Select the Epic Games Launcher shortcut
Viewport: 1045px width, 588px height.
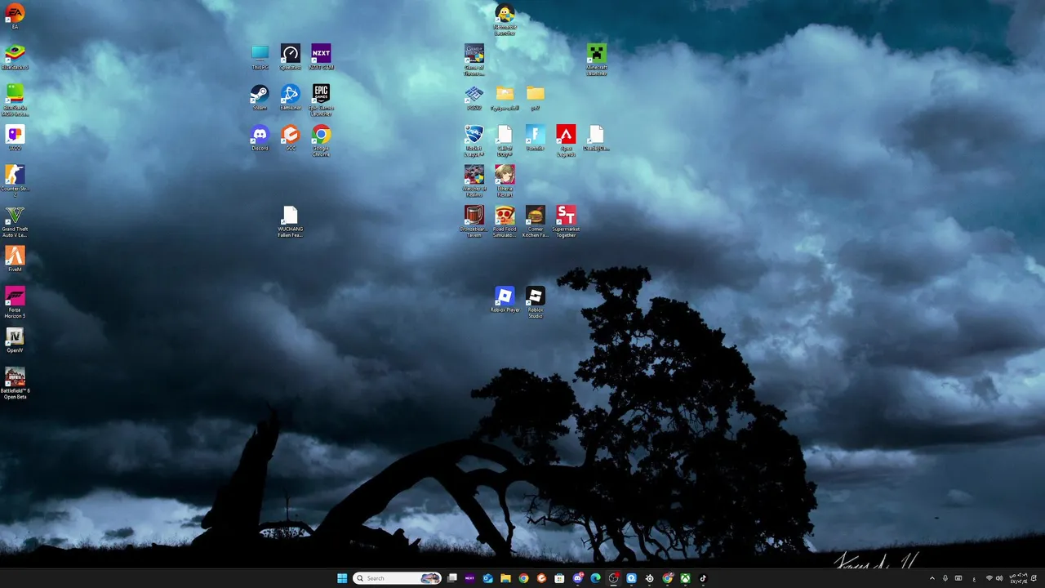pos(321,100)
